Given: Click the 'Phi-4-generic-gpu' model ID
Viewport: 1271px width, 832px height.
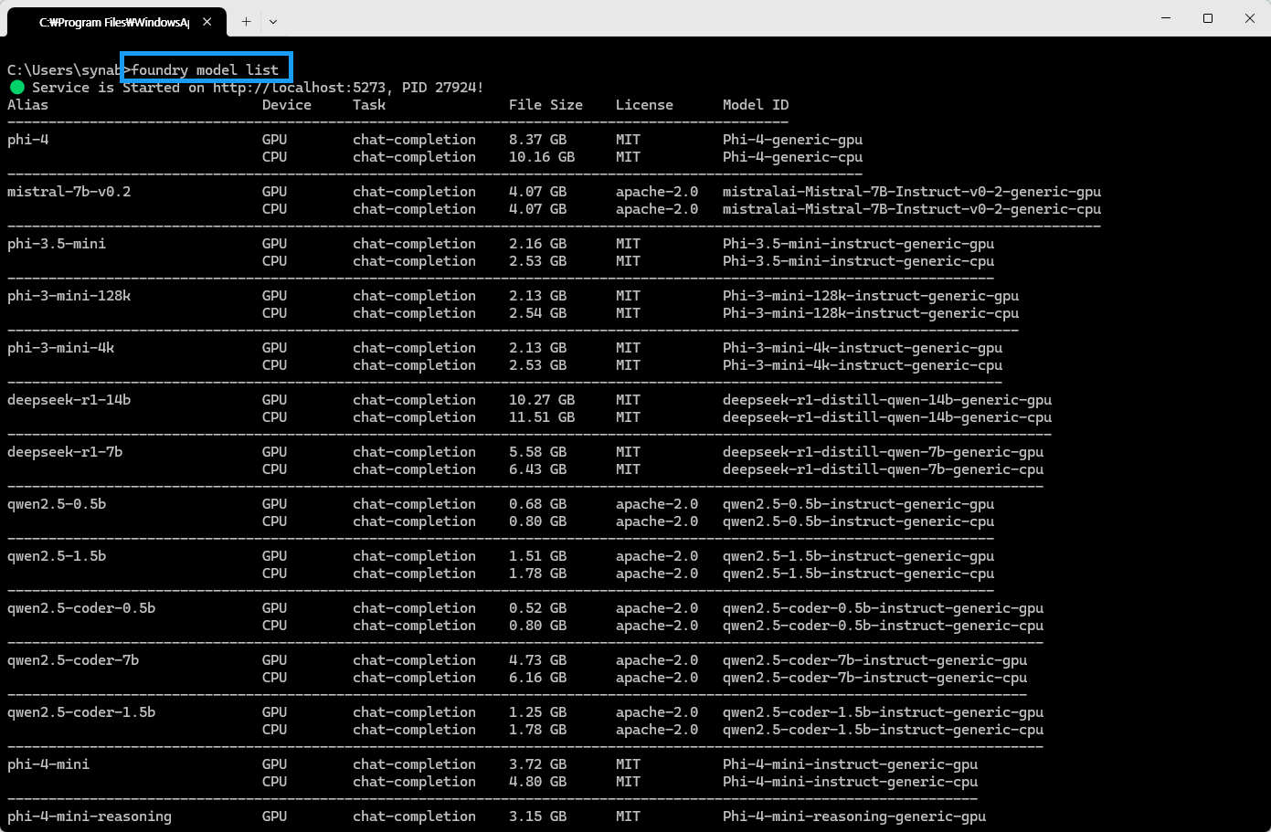Looking at the screenshot, I should coord(792,140).
